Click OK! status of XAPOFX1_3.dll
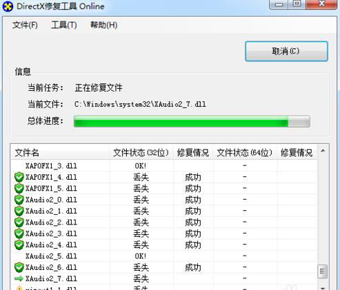 [141, 166]
